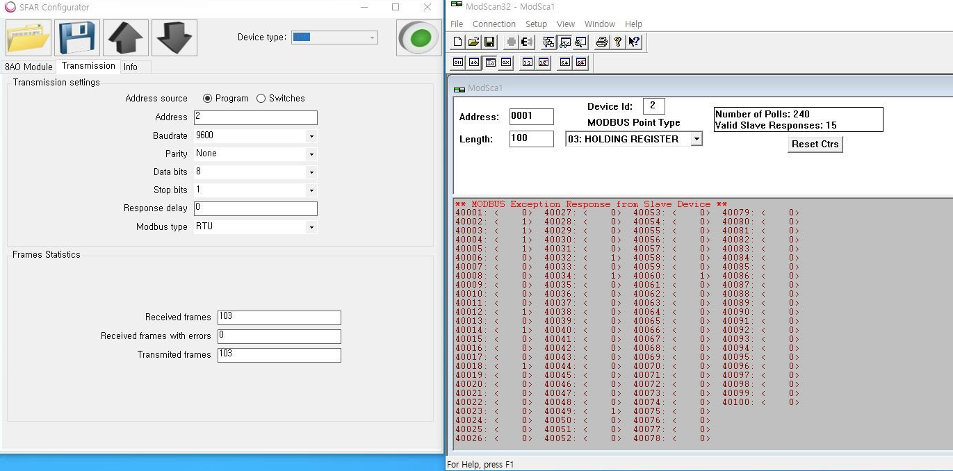Image resolution: width=953 pixels, height=471 pixels.
Task: Open the Setup menu in ModScan32
Action: [x=536, y=24]
